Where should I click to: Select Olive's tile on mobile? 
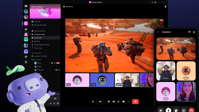click(x=186, y=92)
